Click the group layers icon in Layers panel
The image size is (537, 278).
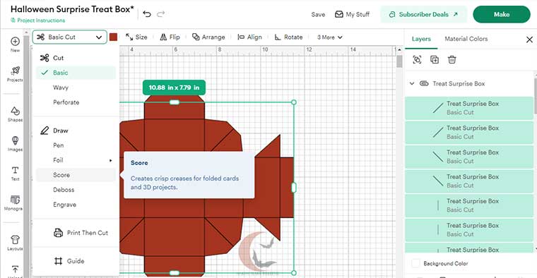pos(417,60)
